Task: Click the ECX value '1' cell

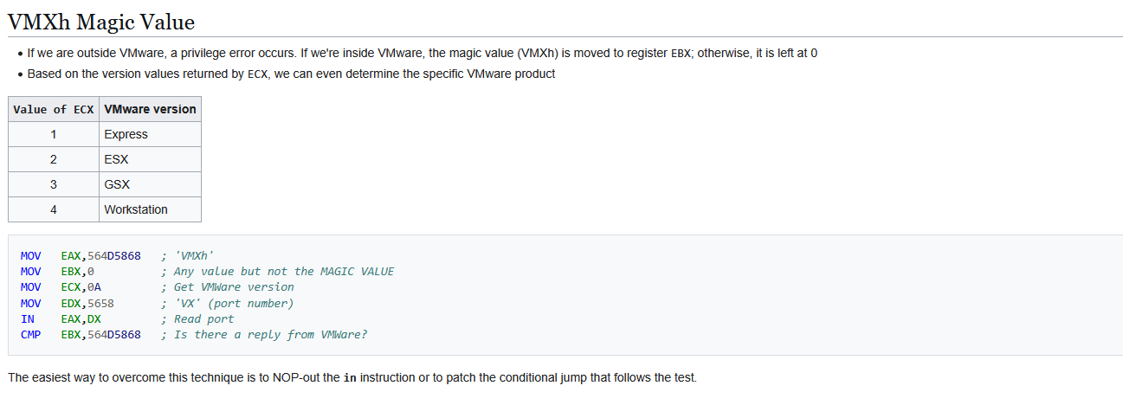Action: tap(54, 135)
